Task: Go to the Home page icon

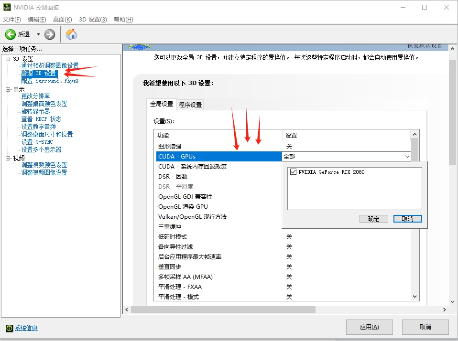Action: coord(71,34)
